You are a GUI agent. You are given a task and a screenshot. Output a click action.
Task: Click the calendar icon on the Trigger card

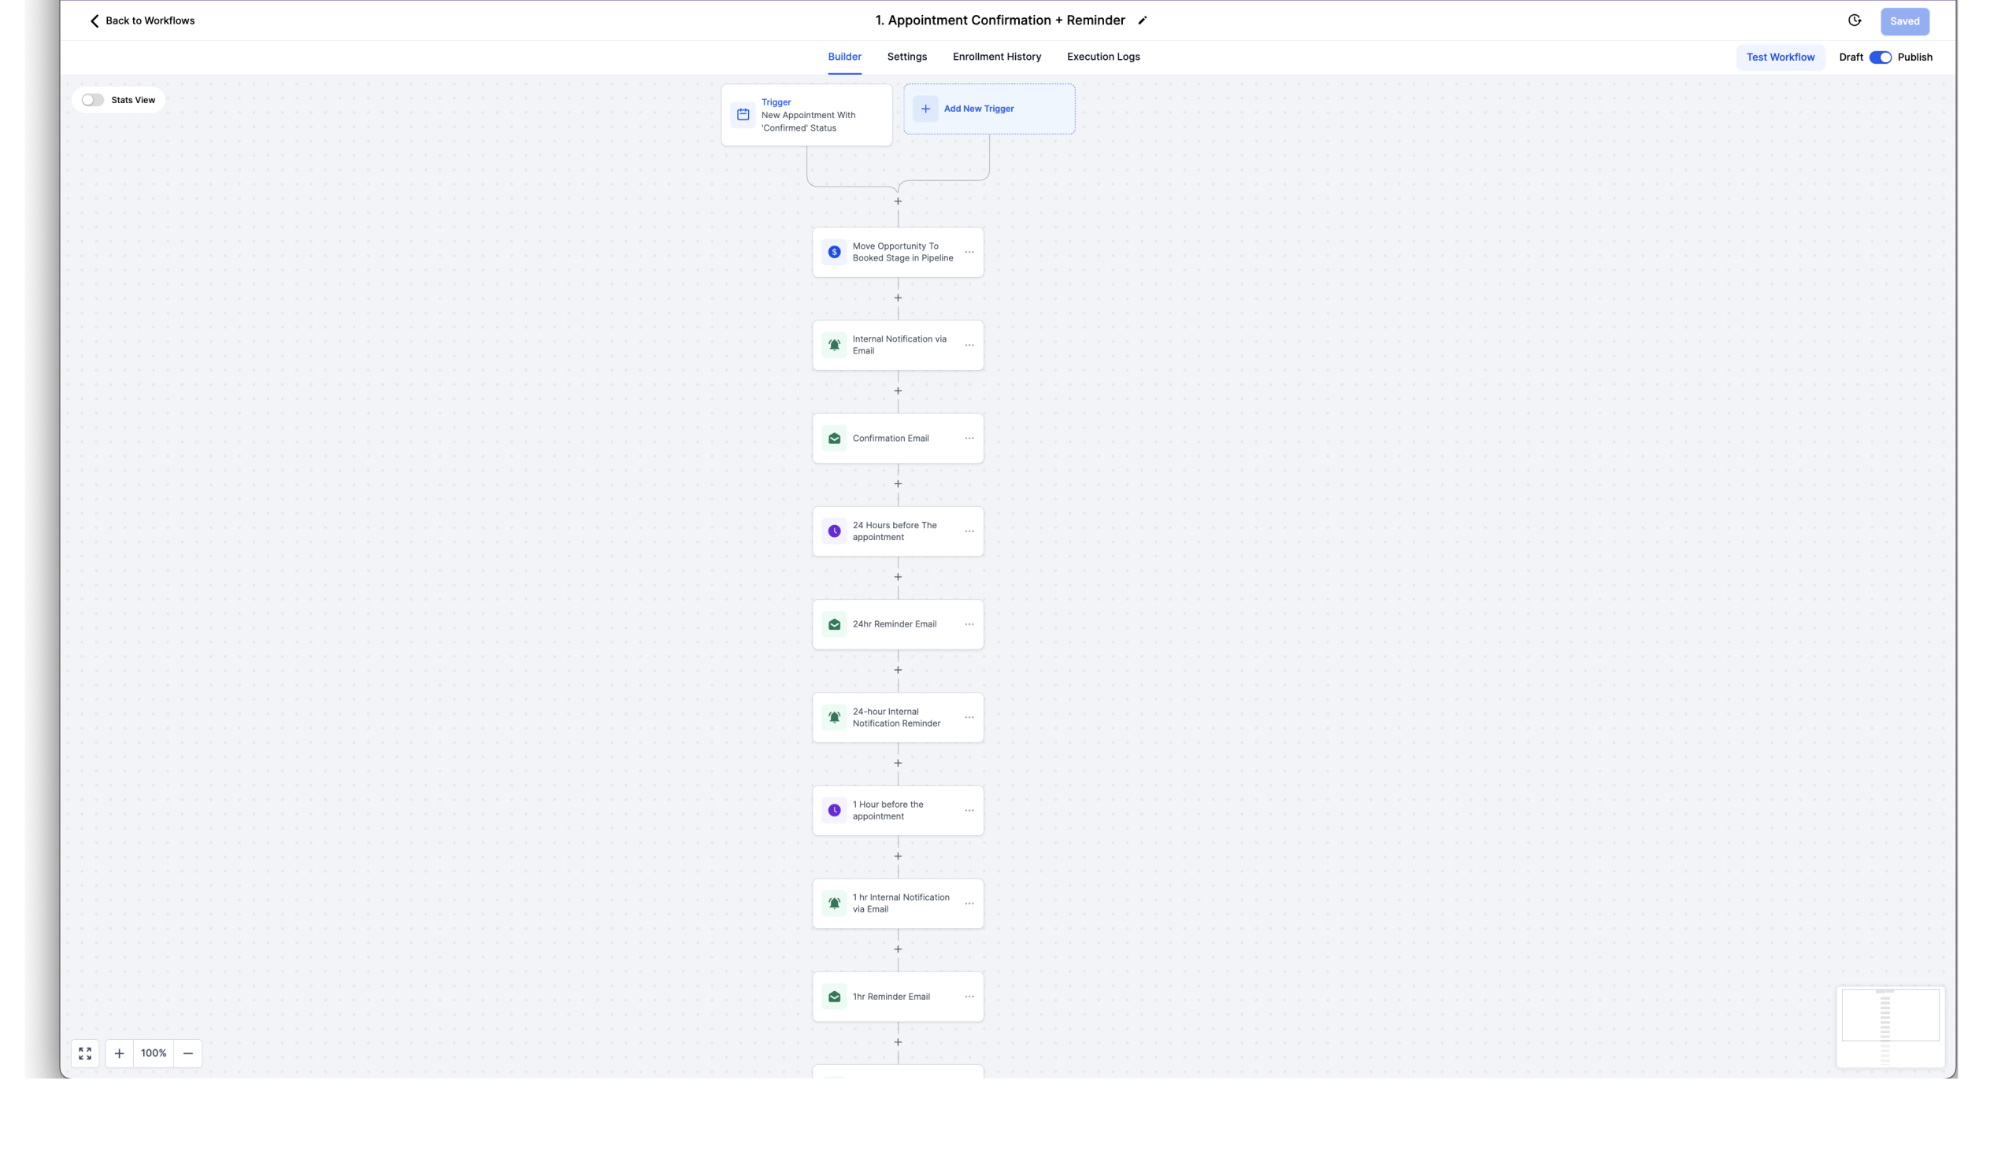(743, 114)
